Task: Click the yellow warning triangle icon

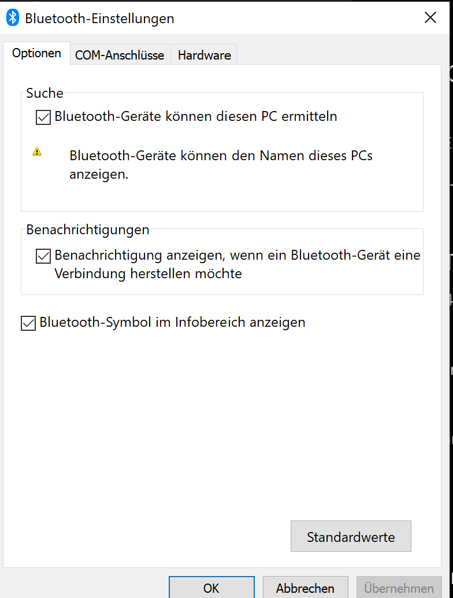Action: pyautogui.click(x=37, y=152)
